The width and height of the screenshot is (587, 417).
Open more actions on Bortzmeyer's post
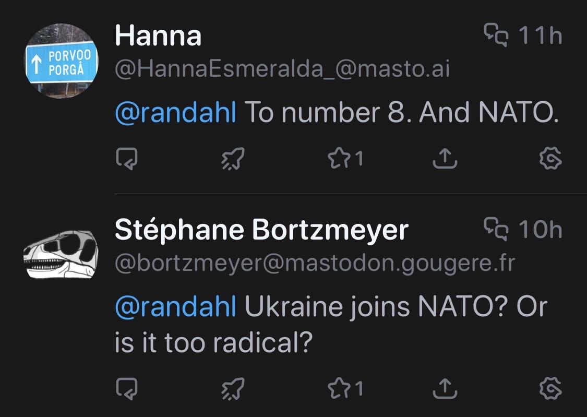tap(550, 388)
